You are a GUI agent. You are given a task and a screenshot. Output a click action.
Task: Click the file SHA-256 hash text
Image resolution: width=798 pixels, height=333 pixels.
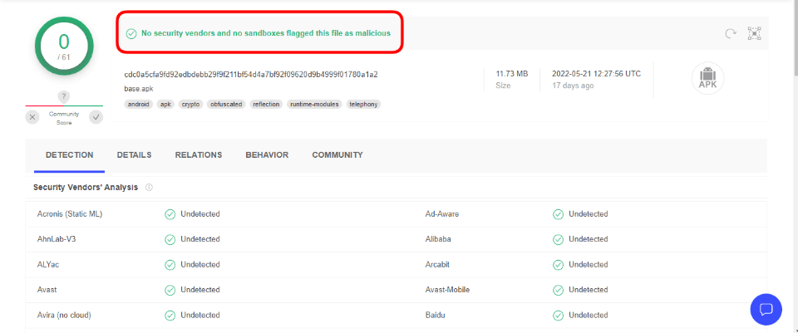point(251,75)
